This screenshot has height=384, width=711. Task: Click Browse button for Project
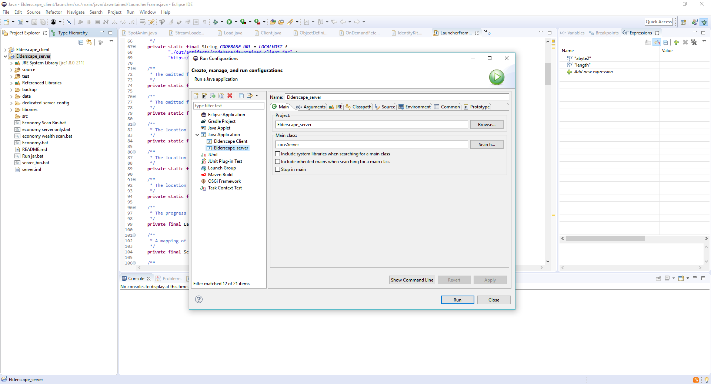coord(487,125)
